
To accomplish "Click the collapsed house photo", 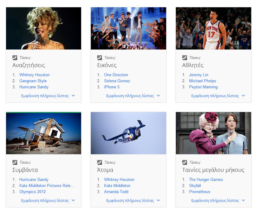I will (x=44, y=133).
